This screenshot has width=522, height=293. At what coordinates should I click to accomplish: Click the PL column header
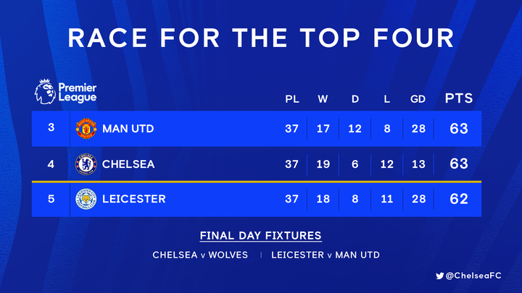tap(291, 99)
